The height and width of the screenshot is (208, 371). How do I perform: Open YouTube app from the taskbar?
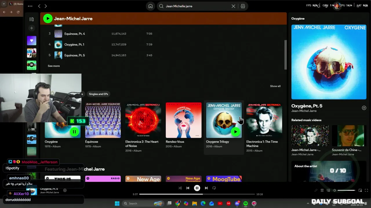[220, 203]
